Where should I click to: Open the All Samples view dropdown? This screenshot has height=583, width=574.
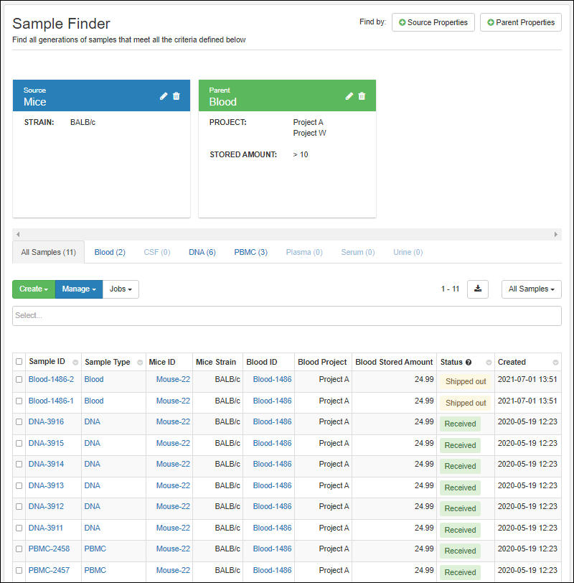point(531,289)
